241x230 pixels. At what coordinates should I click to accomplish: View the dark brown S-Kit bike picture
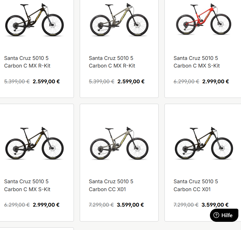[x=35, y=143]
